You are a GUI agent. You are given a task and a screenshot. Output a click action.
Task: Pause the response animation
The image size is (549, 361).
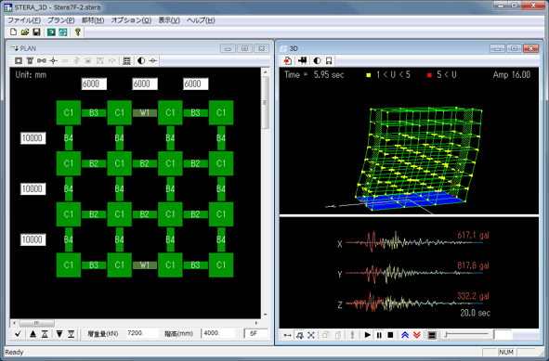pyautogui.click(x=379, y=335)
